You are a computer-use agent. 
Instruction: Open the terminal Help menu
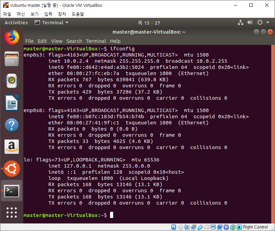point(115,41)
